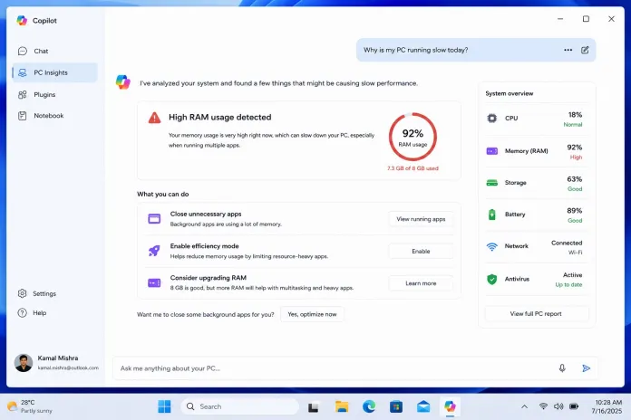631x420 pixels.
Task: Click the Task View icon on the taskbar
Action: click(314, 407)
